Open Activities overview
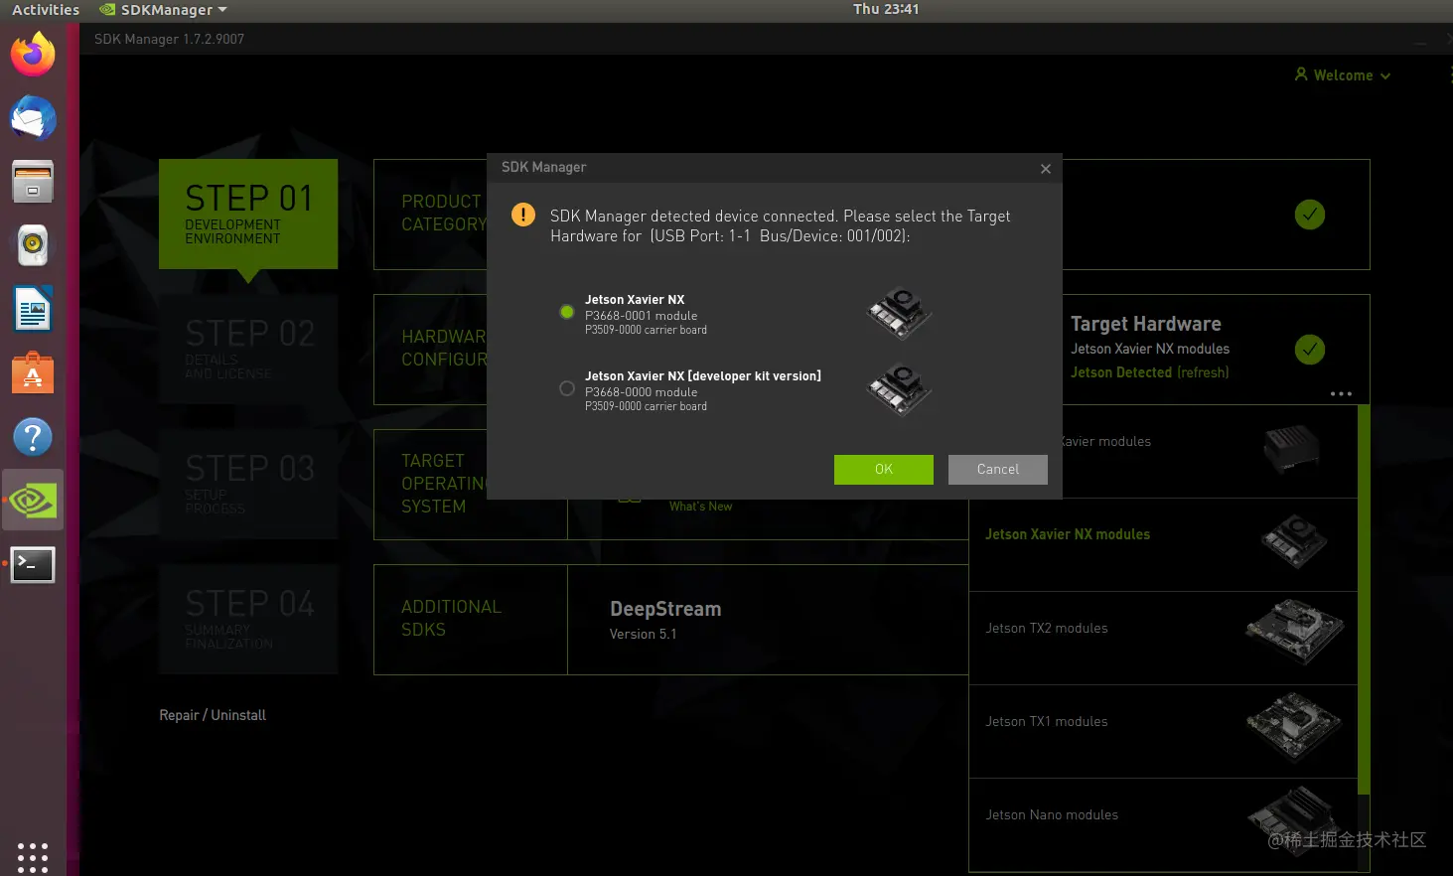Screen dimensions: 1453x876 [x=46, y=10]
